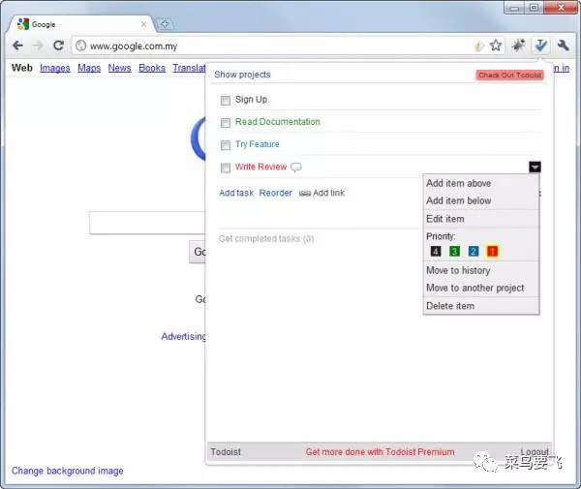Open the Translate link on Google page
This screenshot has height=489, width=581.
click(x=189, y=68)
